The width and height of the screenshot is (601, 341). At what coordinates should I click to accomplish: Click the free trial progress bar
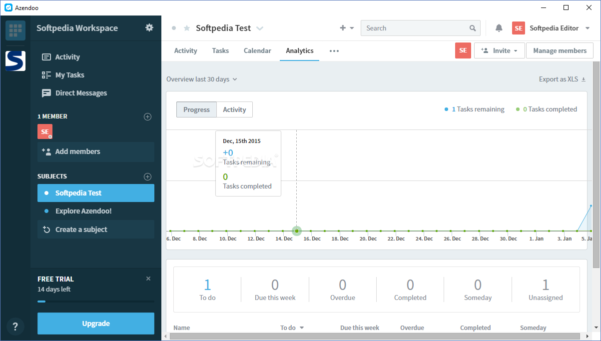(96, 301)
